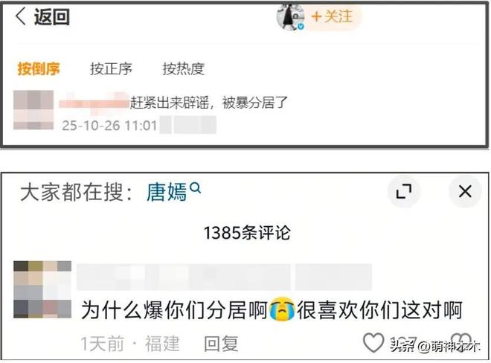Image resolution: width=491 pixels, height=363 pixels.
Task: Tap the back chevron arrow
Action: (x=21, y=16)
